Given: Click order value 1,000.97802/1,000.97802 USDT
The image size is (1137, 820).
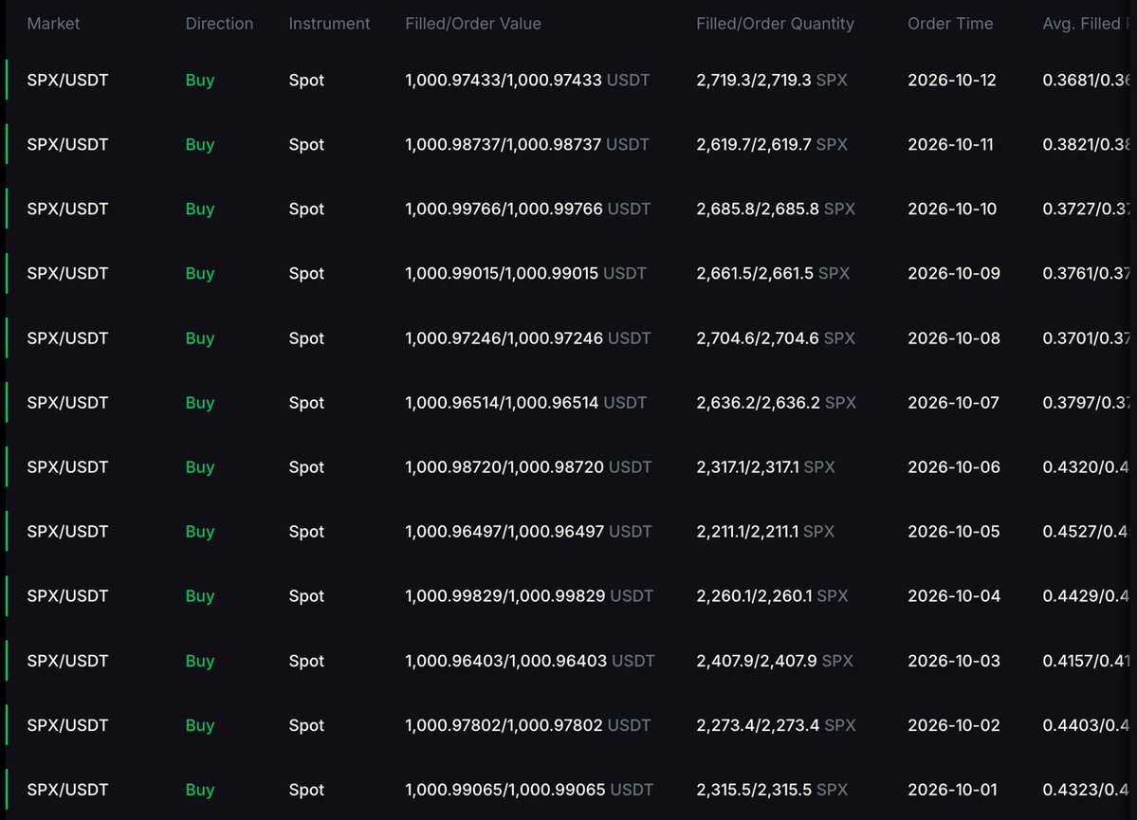Looking at the screenshot, I should (528, 725).
